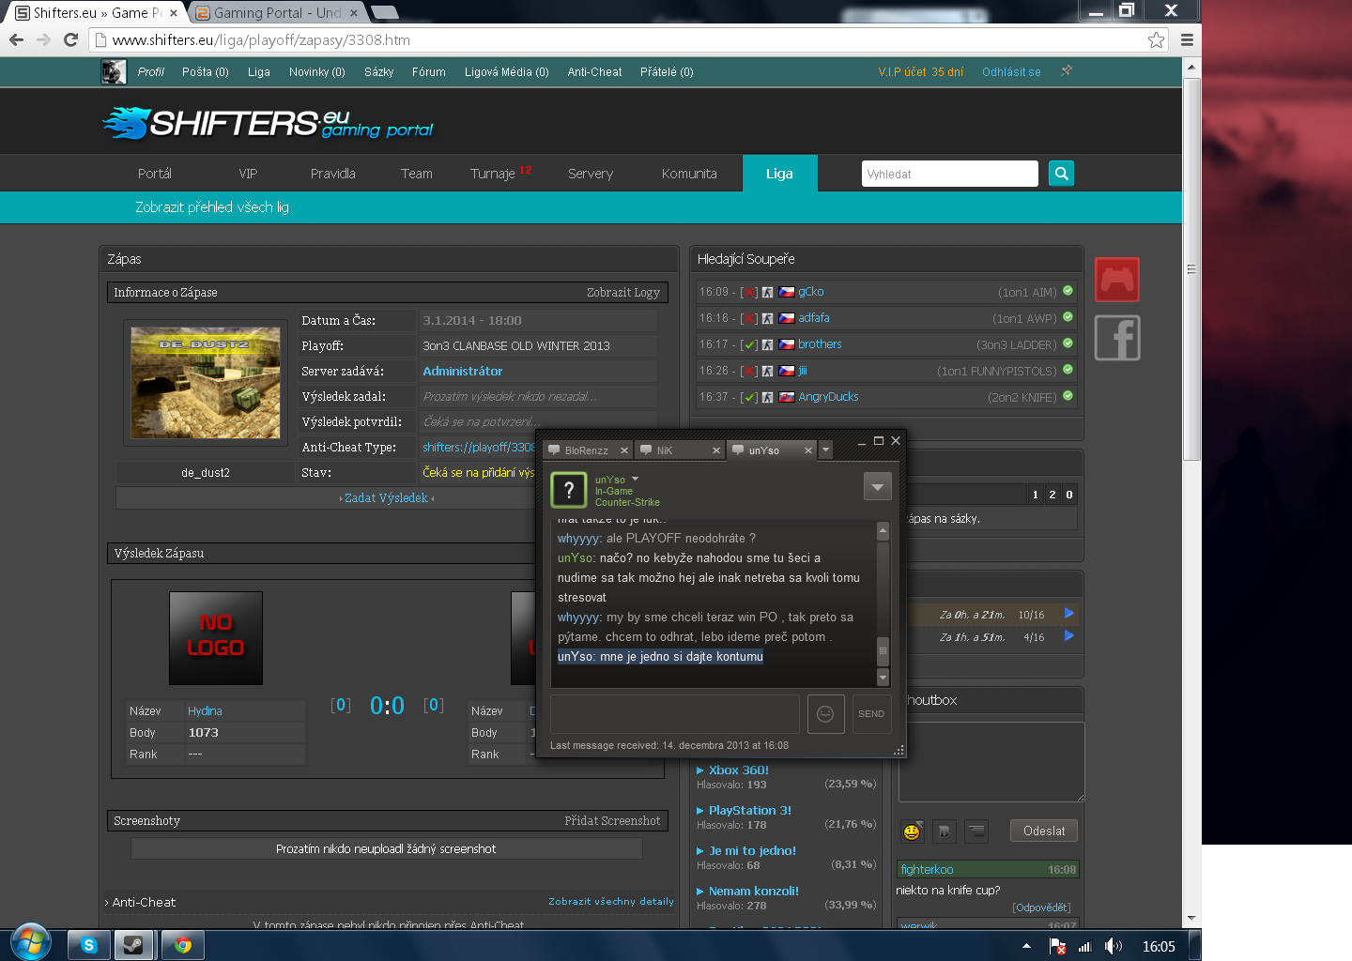Click Odhlásit se to log out
Viewport: 1352px width, 961px height.
tap(1011, 72)
